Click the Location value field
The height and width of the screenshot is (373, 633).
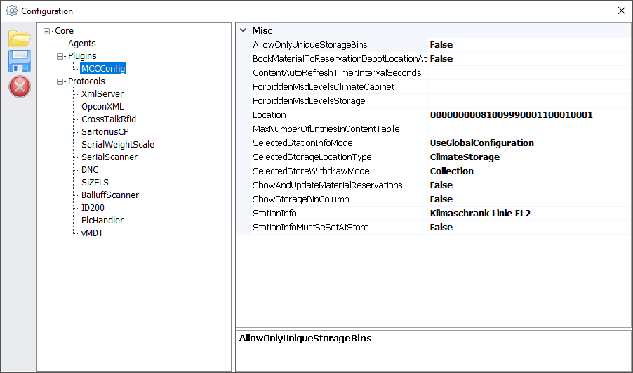(512, 115)
